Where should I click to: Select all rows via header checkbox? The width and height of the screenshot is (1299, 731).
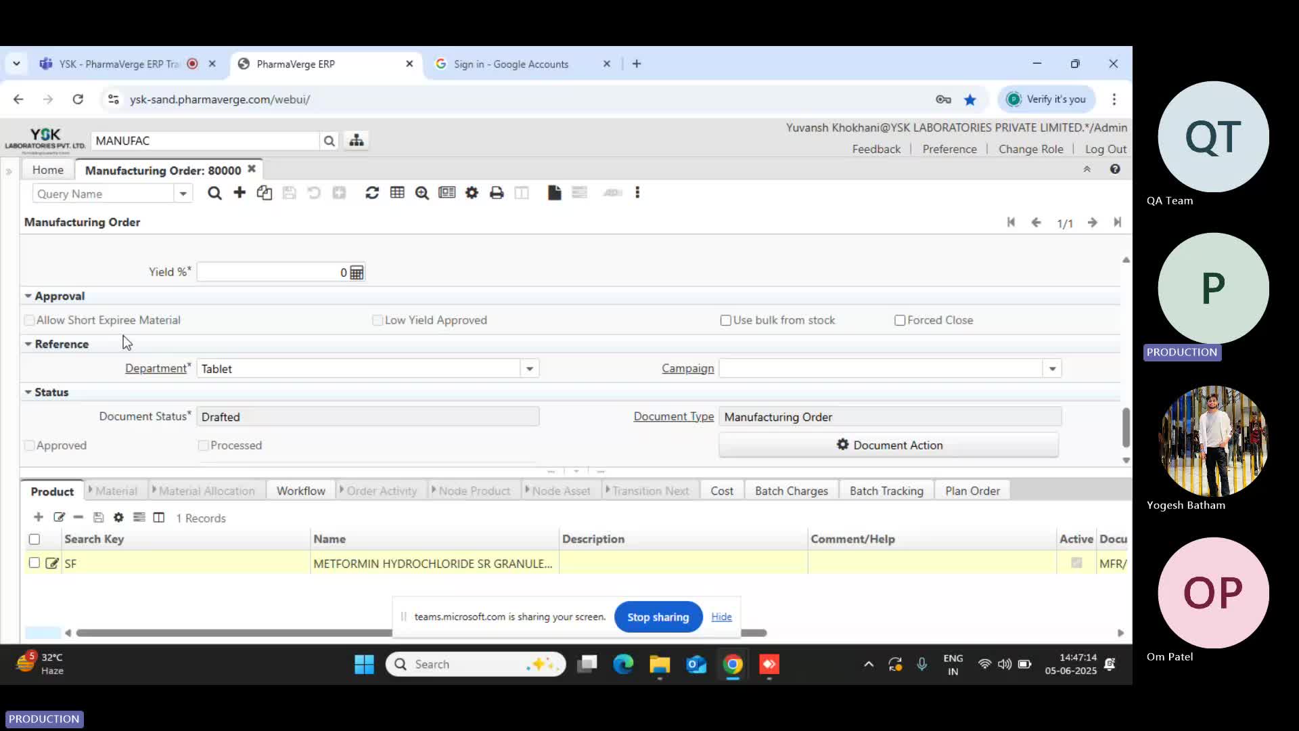(35, 539)
